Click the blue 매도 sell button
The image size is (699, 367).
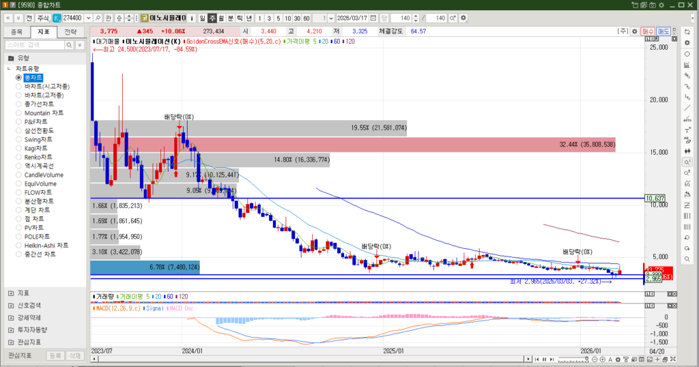point(664,31)
